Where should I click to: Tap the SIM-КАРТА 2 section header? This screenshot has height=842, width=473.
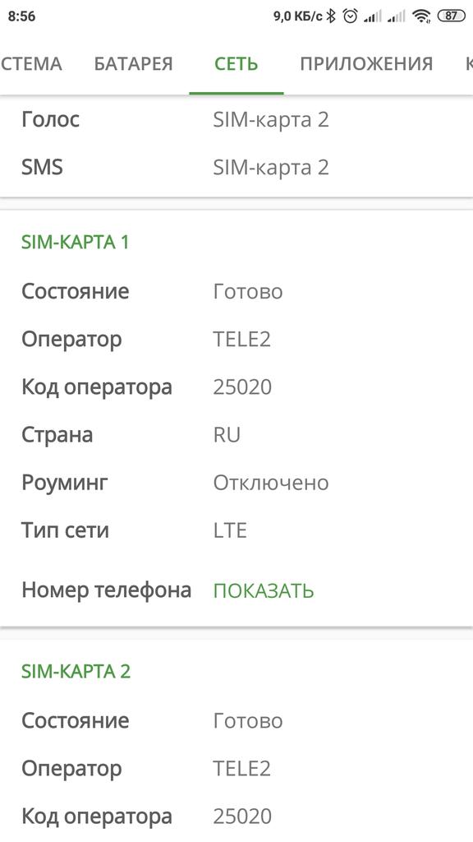76,671
